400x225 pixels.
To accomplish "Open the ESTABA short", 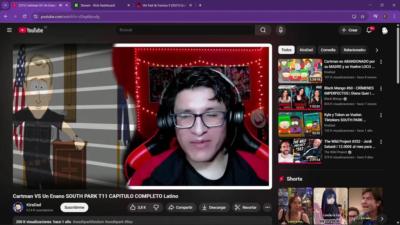I will click(x=366, y=206).
